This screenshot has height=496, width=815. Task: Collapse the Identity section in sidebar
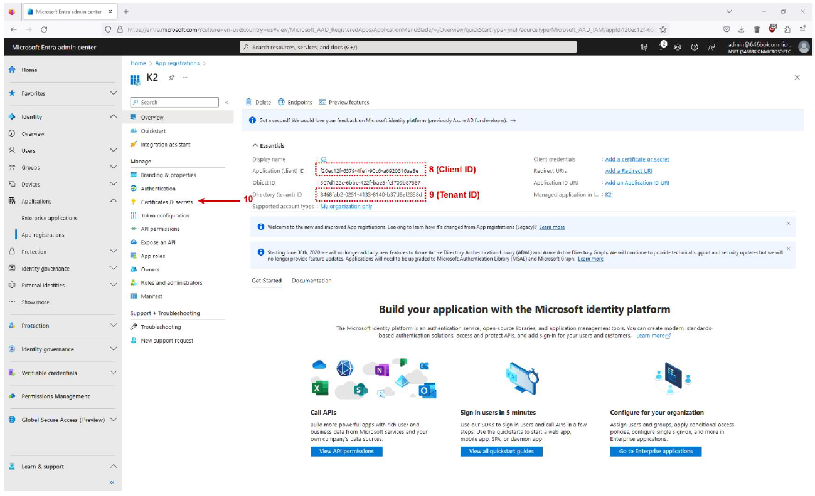pos(114,116)
